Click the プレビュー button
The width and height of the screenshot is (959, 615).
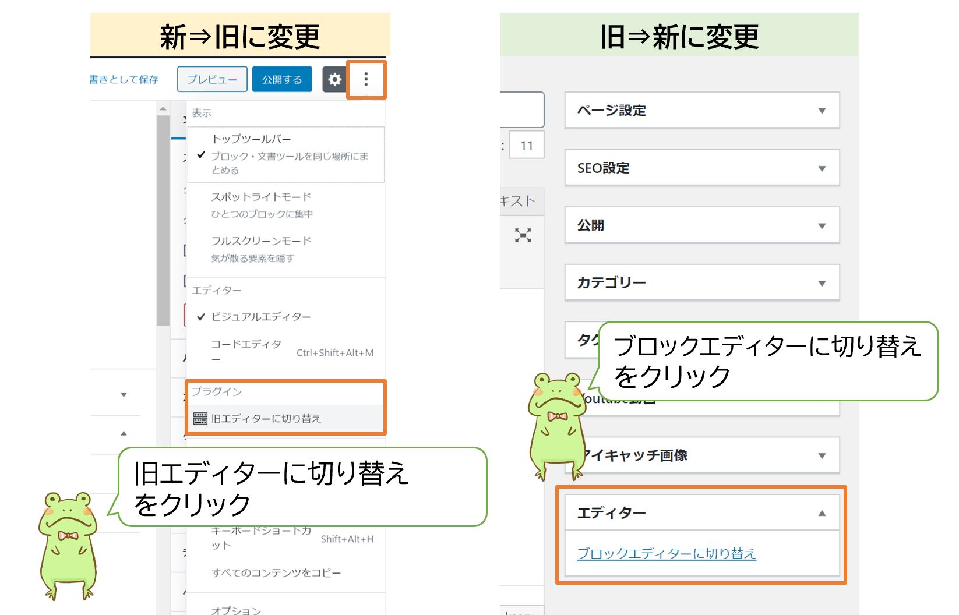211,79
